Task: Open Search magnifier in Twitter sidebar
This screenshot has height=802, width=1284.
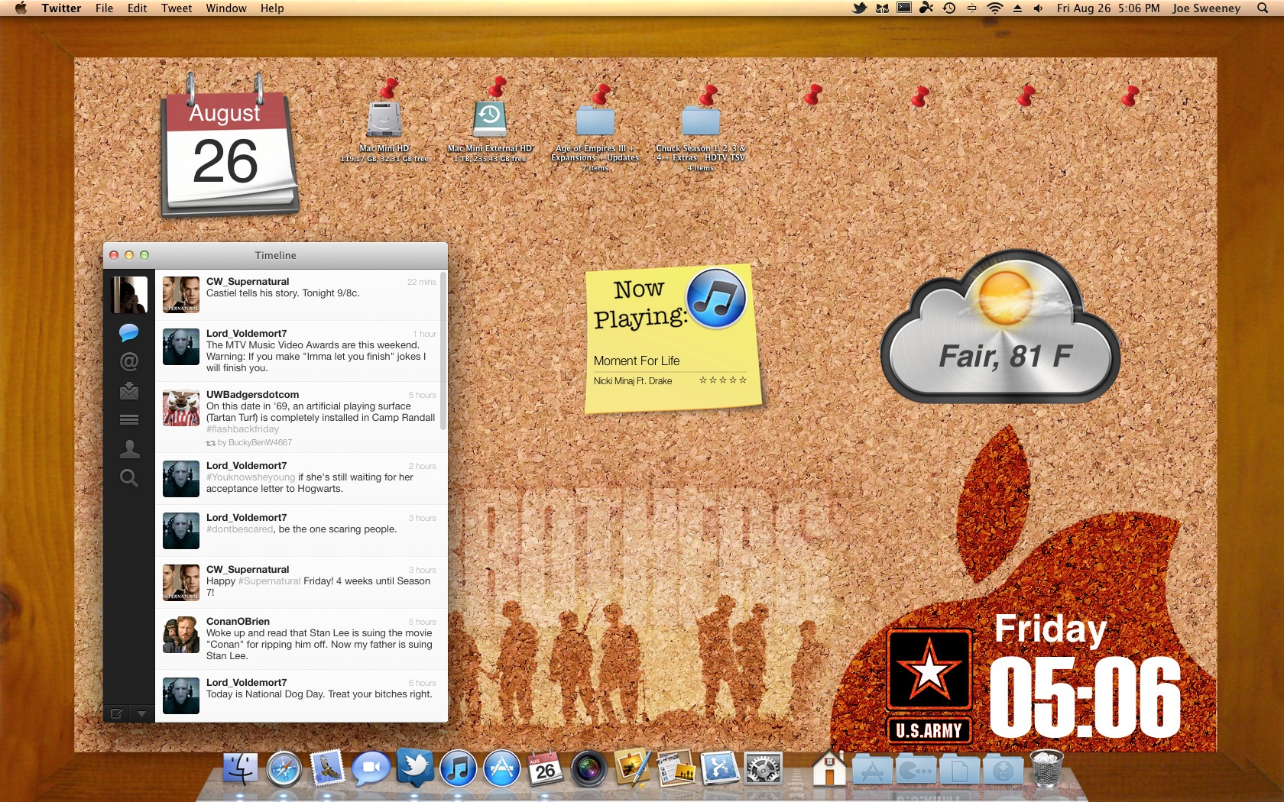Action: pos(128,478)
